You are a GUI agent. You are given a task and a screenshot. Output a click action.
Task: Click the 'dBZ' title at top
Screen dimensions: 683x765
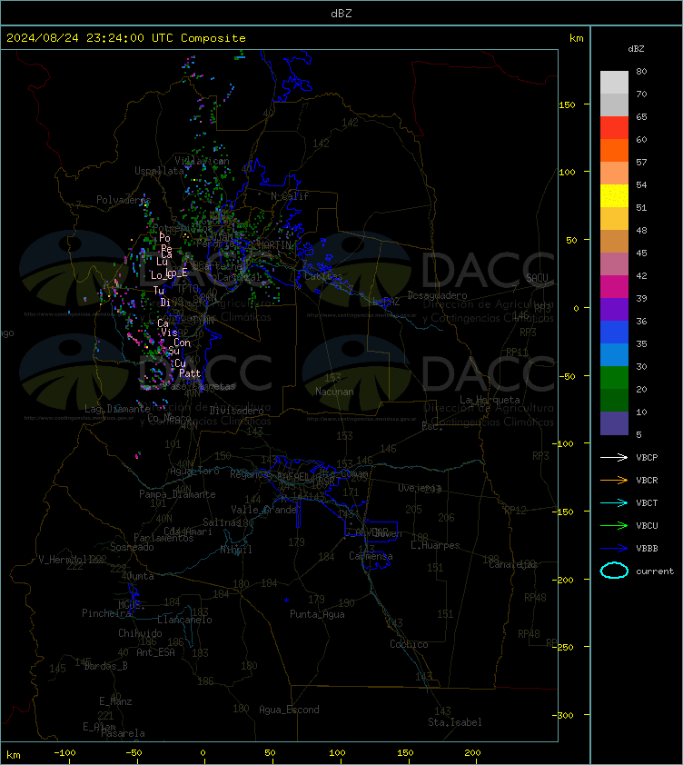pos(341,13)
